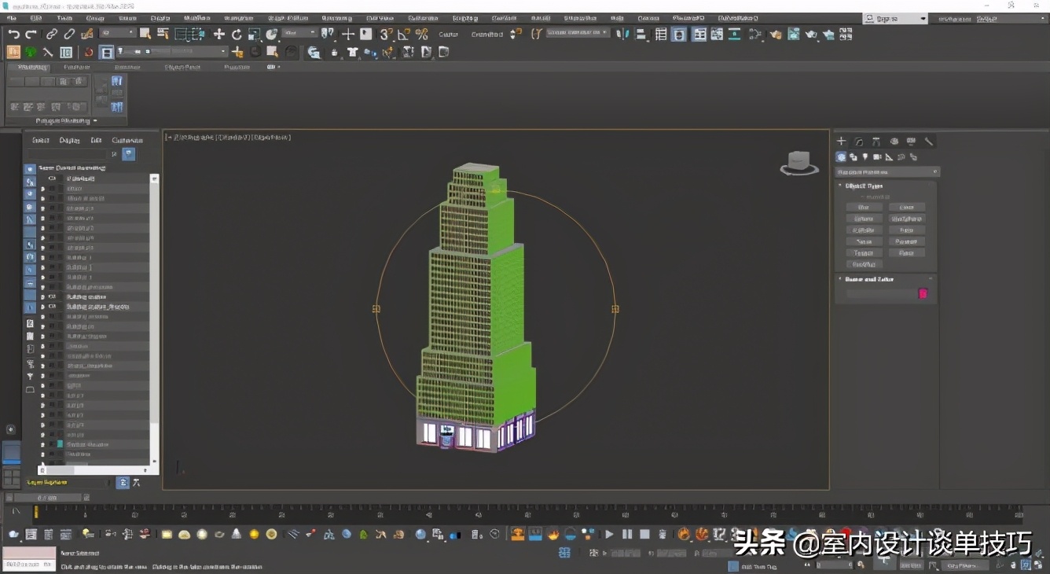This screenshot has width=1050, height=574.
Task: Toggle the 3D Snaps button
Action: coord(385,34)
